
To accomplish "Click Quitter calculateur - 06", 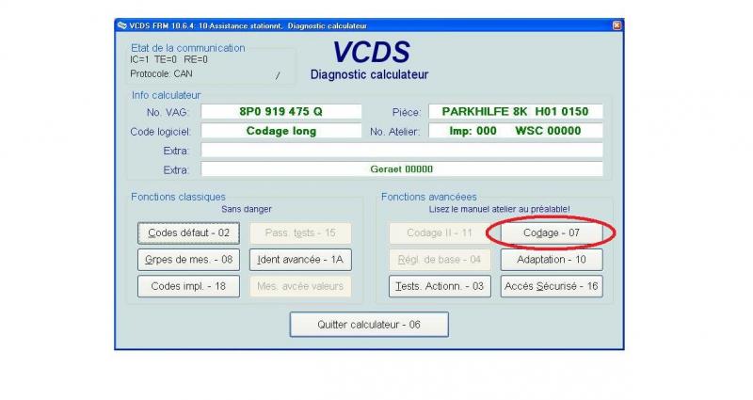I will (x=369, y=325).
